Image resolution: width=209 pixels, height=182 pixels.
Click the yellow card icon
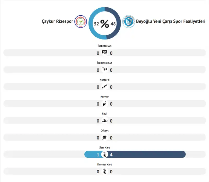tap(104, 155)
